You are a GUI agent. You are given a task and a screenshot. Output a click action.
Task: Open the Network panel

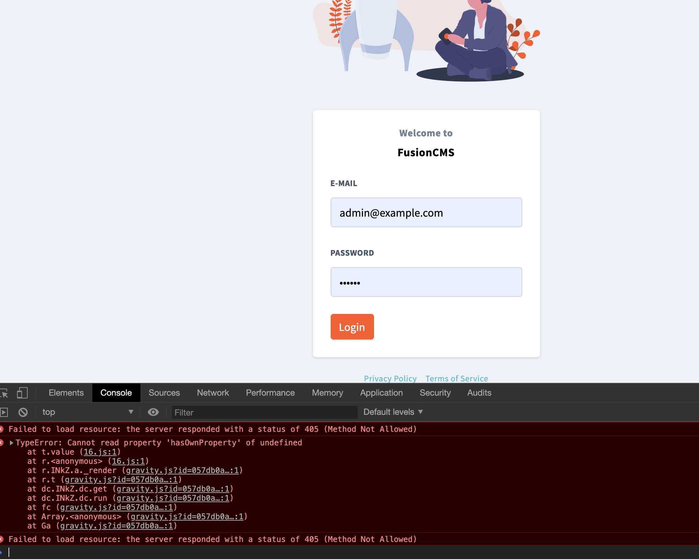coord(213,393)
